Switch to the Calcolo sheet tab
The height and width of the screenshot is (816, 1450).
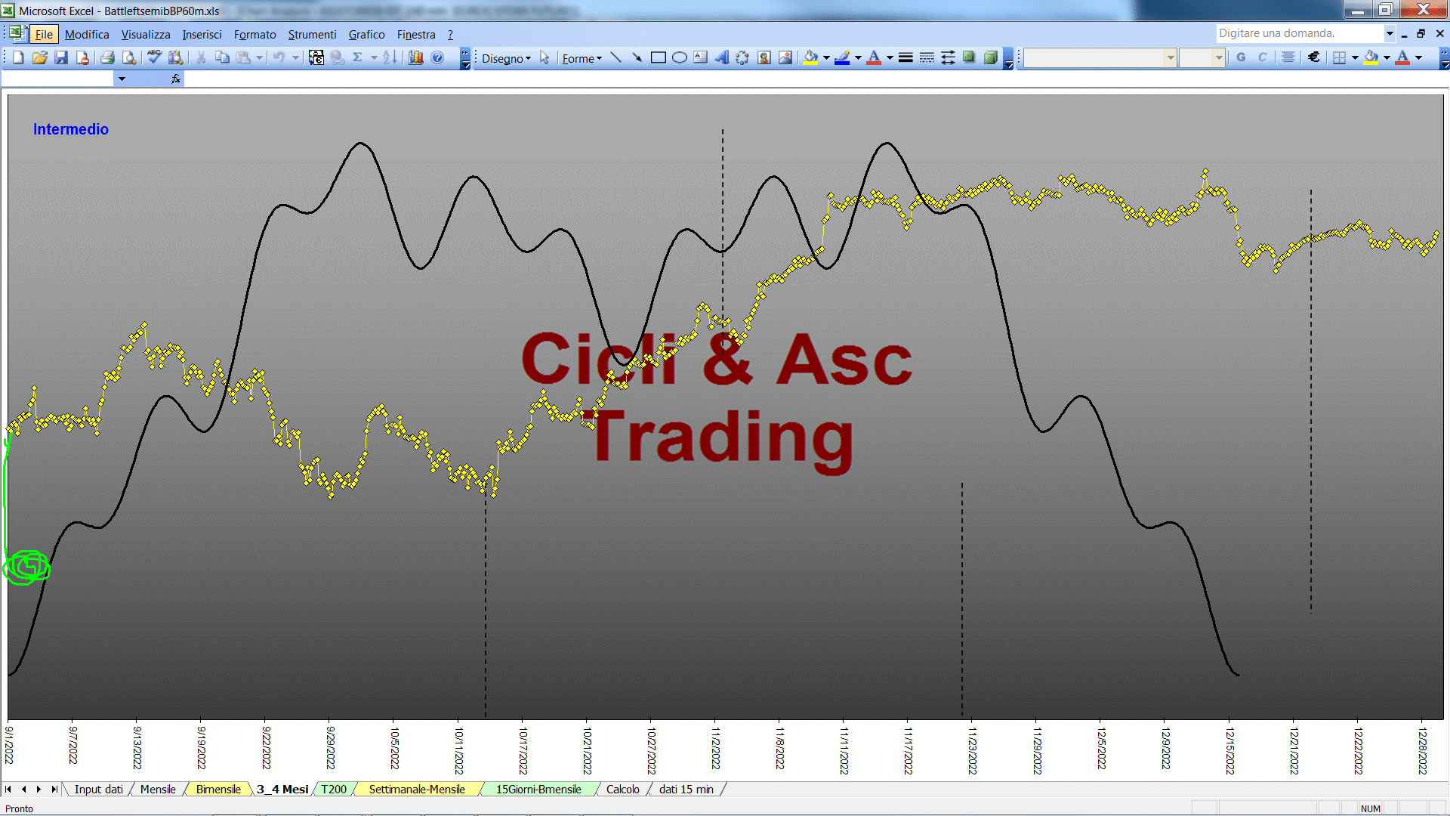[x=622, y=790]
